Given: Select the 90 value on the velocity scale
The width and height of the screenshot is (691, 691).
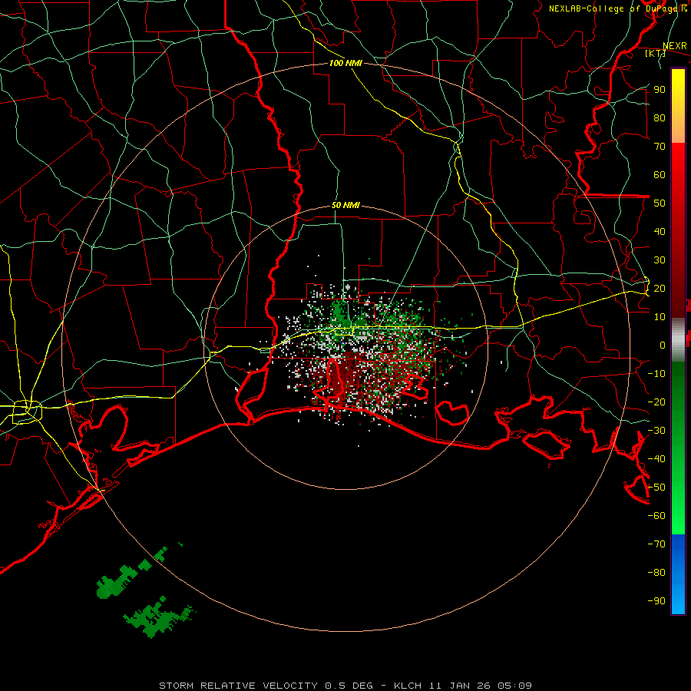Looking at the screenshot, I should coord(660,90).
